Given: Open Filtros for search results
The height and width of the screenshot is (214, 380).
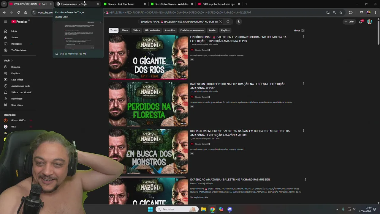Looking at the screenshot, I should click(299, 31).
